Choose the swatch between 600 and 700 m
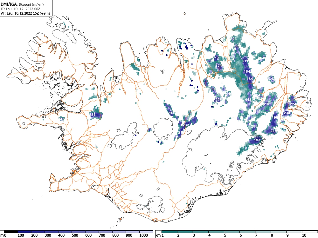Screen dimensions: 318x238 92,232
